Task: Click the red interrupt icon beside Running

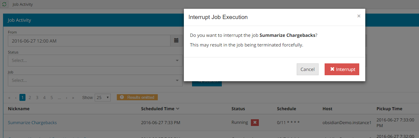Action: (x=255, y=123)
